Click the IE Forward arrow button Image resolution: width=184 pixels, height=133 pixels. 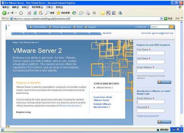pyautogui.click(x=21, y=13)
